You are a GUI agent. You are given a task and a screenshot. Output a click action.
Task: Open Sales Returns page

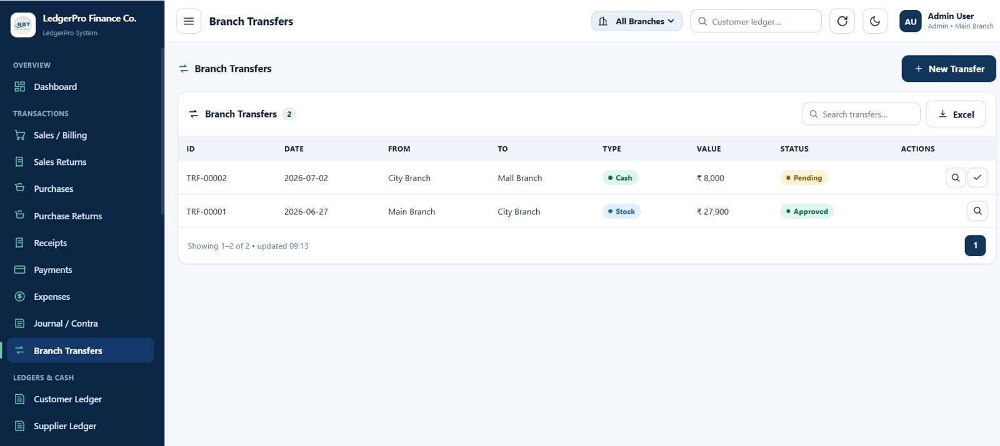tap(81, 162)
